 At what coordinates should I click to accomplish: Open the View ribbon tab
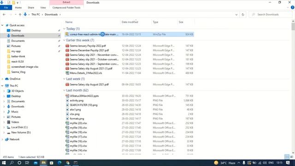(43, 7)
